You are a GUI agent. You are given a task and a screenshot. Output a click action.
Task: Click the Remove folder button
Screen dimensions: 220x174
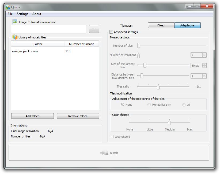[x=78, y=116]
